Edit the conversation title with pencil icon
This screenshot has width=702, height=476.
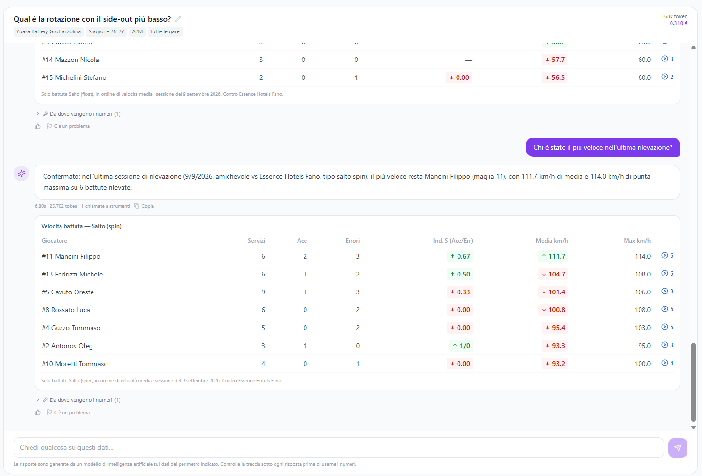coord(178,19)
